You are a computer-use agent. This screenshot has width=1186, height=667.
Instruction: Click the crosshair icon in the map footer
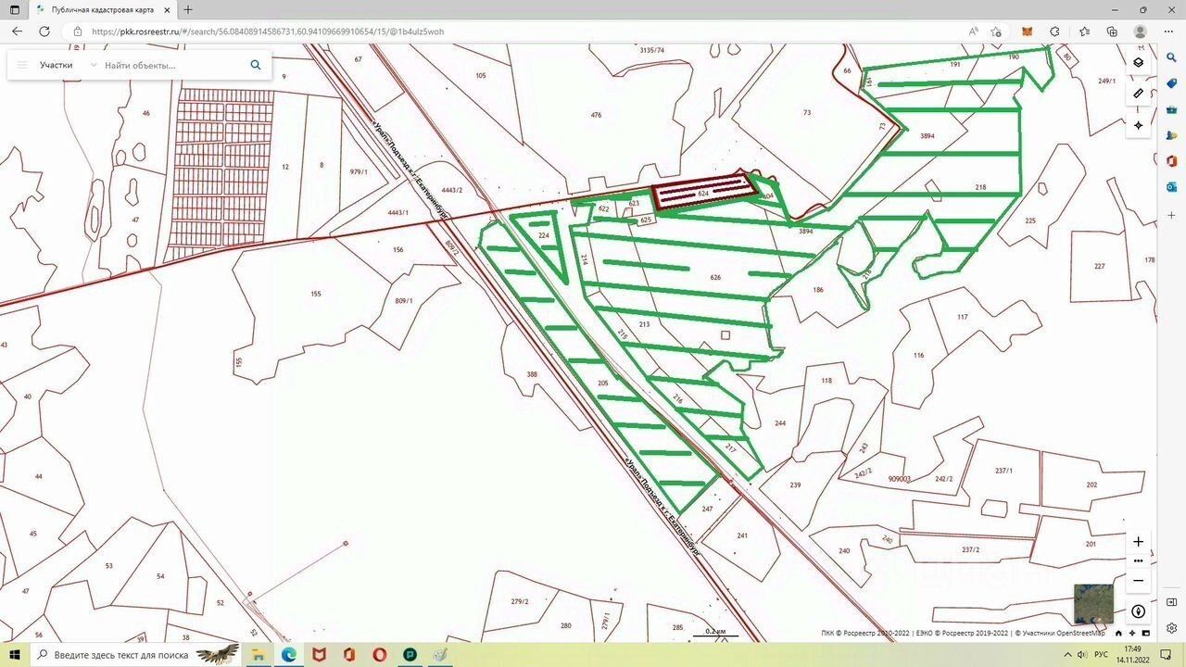(1131, 634)
